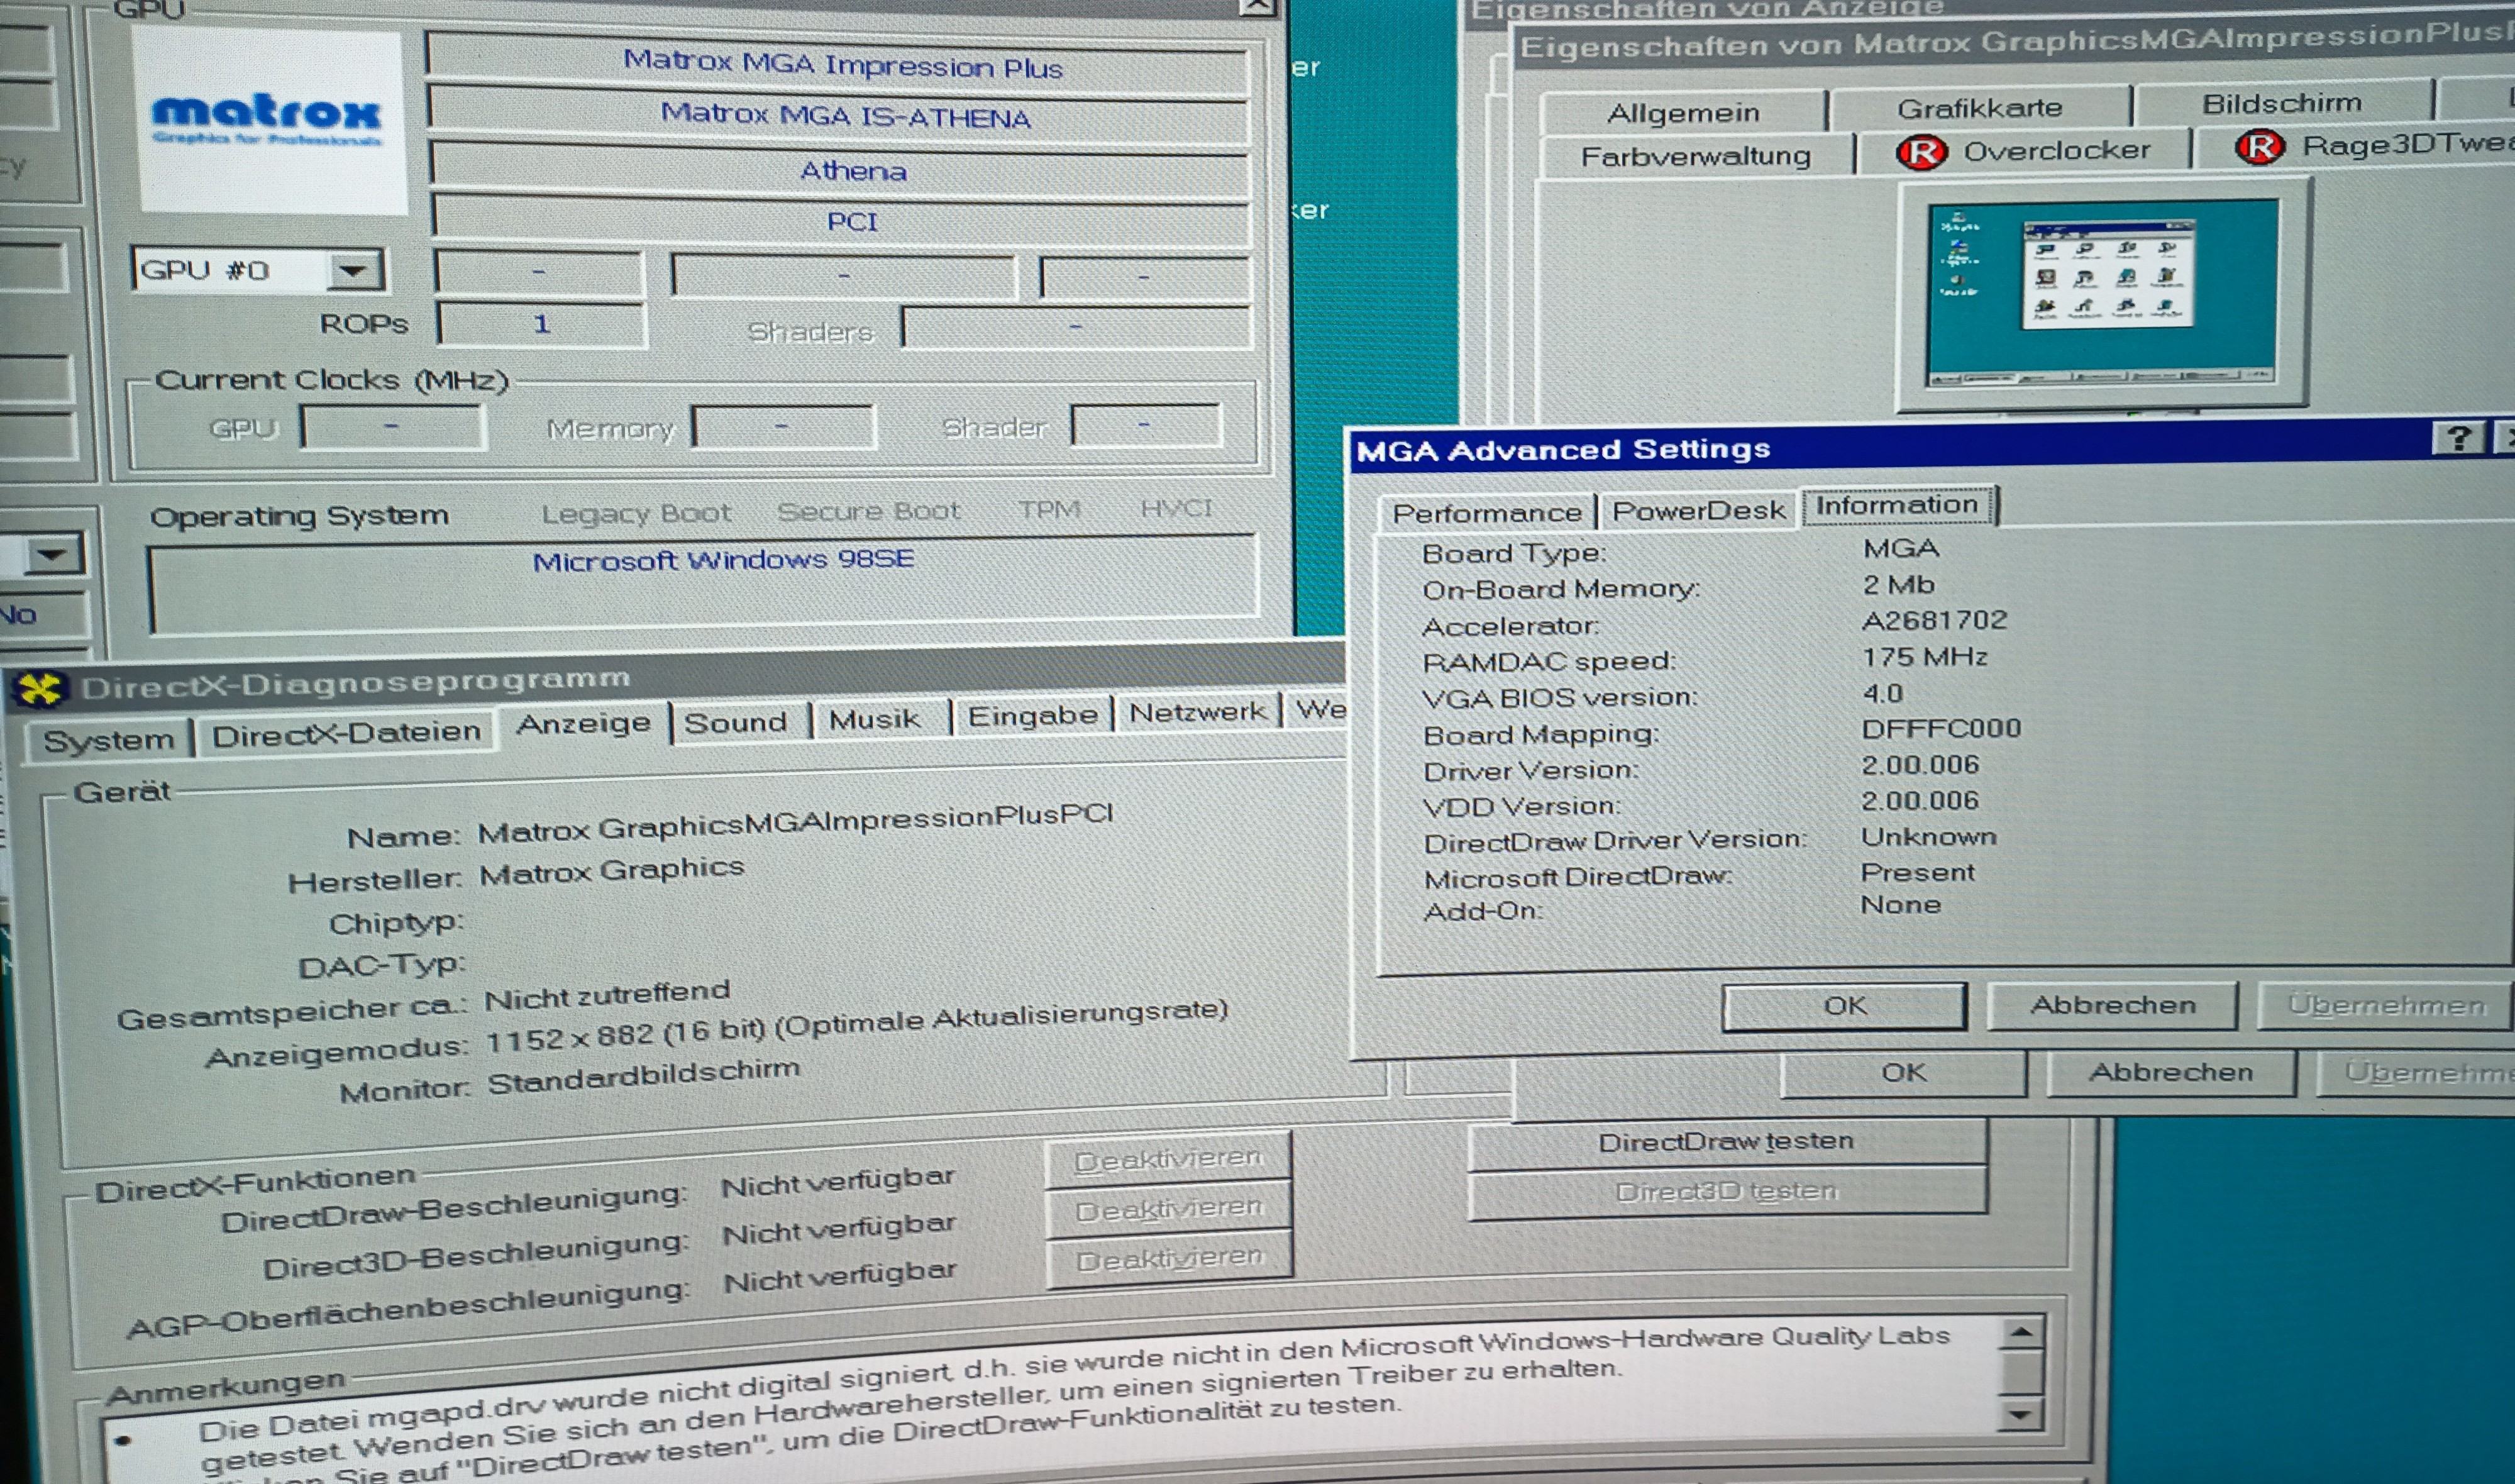Click Deaktivieren beside AGP-Oberflächenbeschleunigung
This screenshot has width=2515, height=1484.
point(1169,1258)
